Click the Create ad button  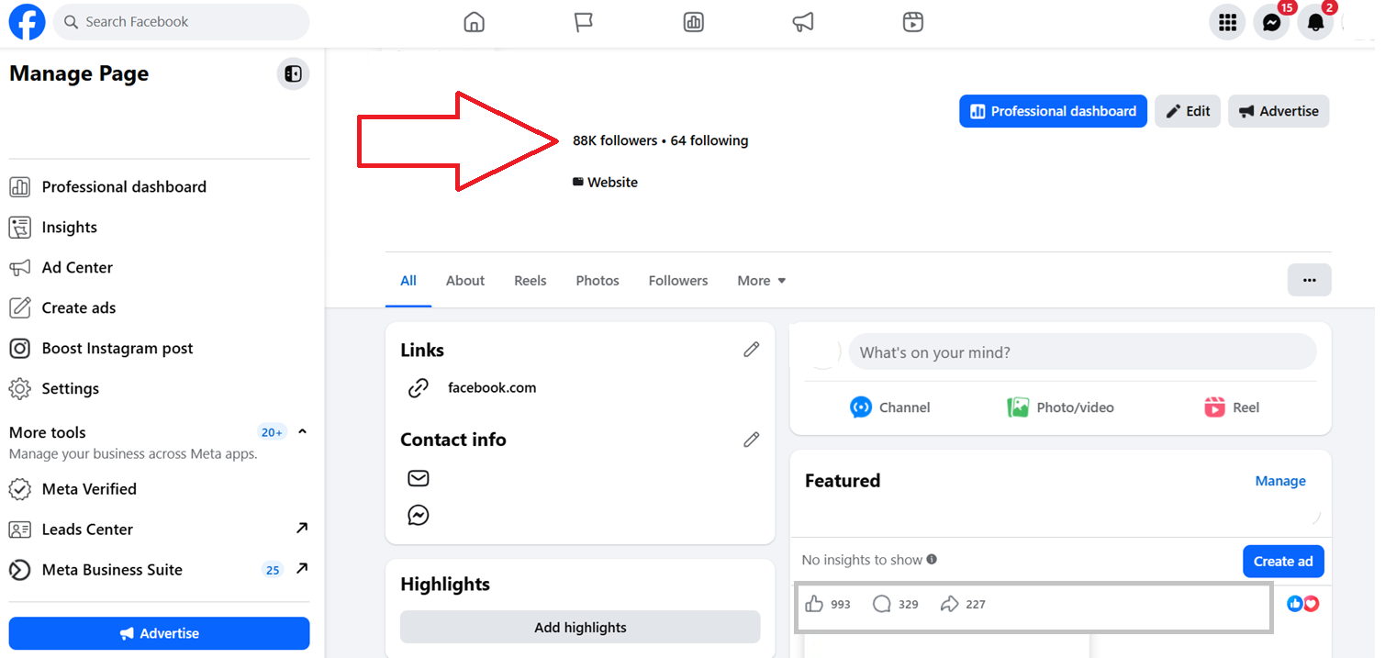1283,561
